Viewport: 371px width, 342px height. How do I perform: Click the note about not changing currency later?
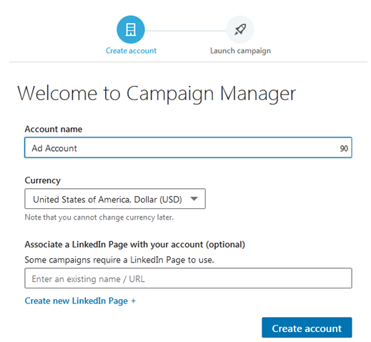(99, 218)
